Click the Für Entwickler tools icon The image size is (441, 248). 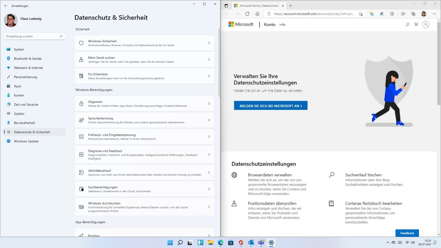(81, 76)
